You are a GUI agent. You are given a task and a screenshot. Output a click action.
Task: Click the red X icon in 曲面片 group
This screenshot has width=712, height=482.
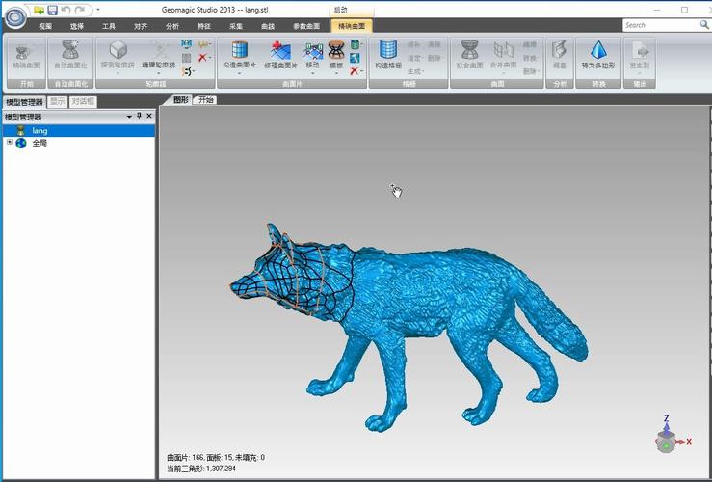point(355,71)
